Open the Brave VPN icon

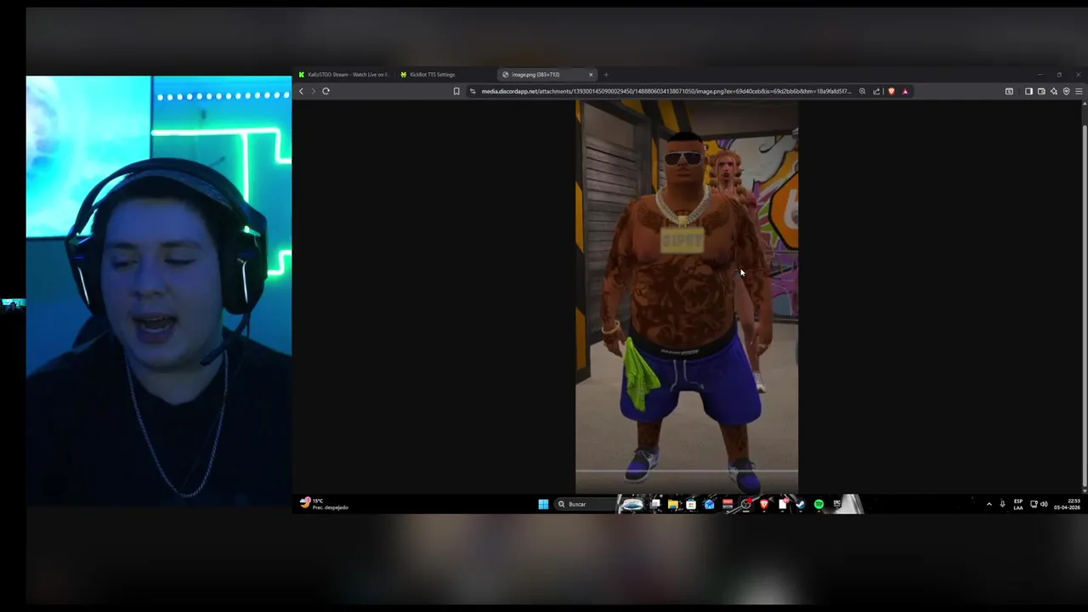(1066, 91)
